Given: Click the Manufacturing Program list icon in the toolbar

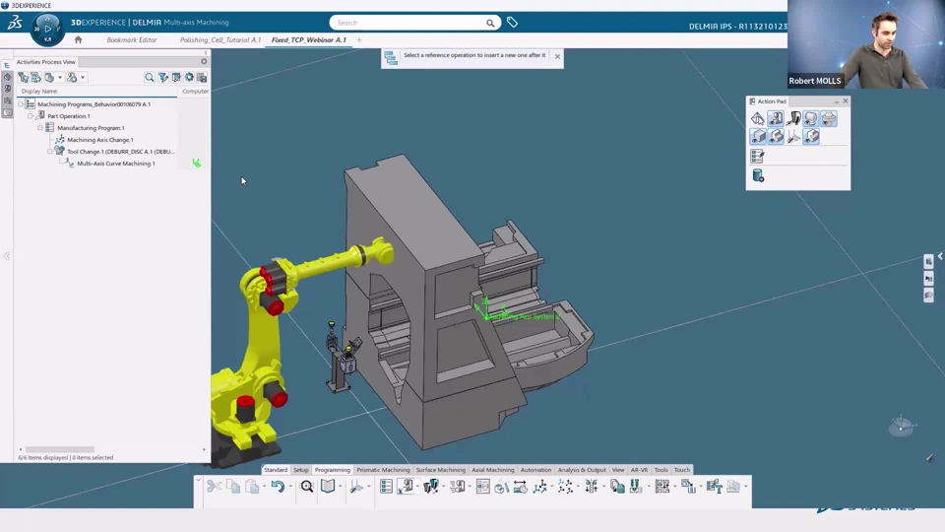Looking at the screenshot, I should pyautogui.click(x=386, y=486).
